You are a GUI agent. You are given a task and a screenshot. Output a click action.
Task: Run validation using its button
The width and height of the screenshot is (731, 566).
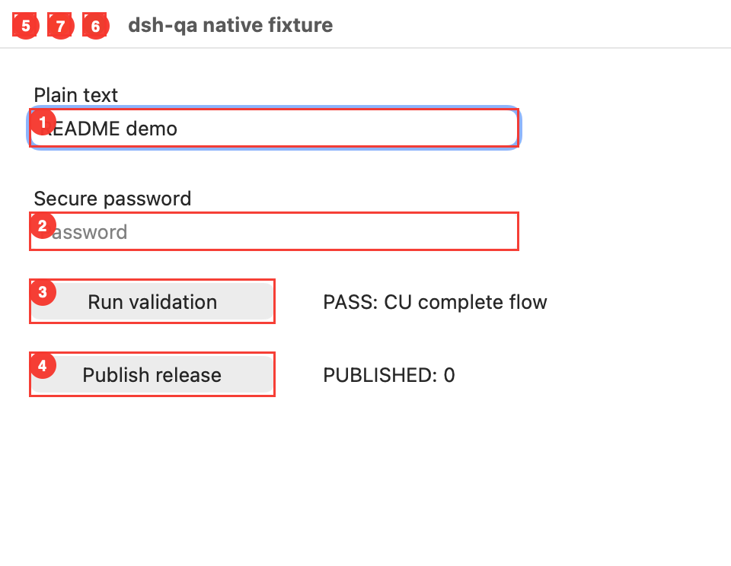(152, 301)
